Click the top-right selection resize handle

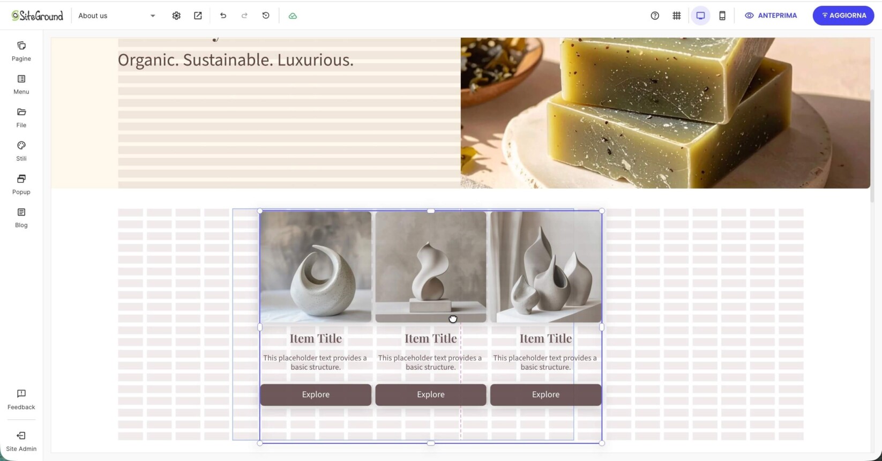point(602,211)
